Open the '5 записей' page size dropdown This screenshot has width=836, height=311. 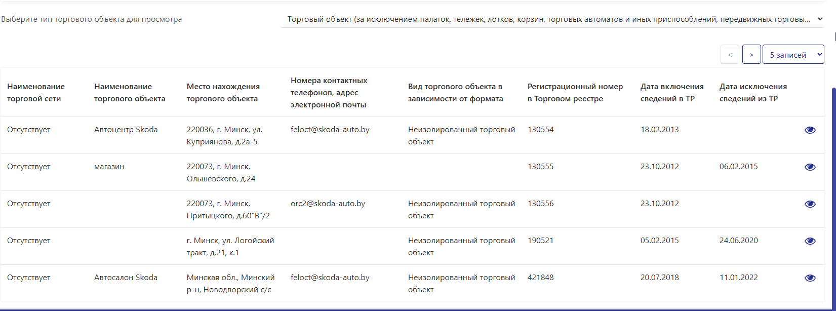[793, 55]
